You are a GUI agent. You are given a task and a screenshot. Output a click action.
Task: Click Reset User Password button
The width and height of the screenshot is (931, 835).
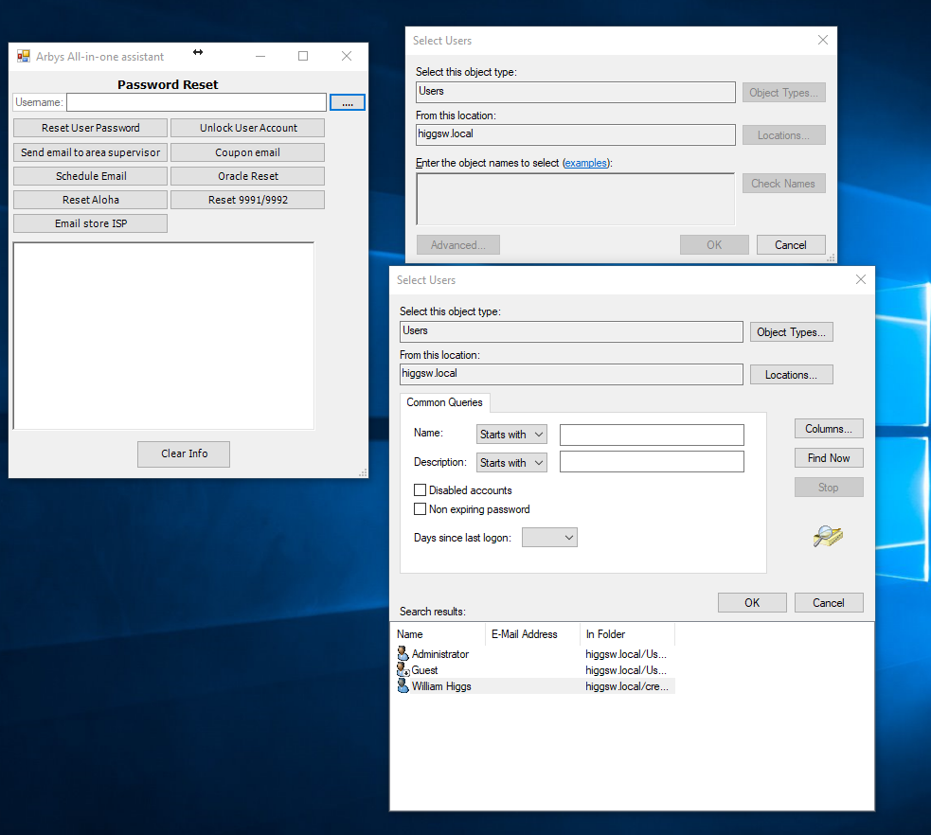point(90,128)
